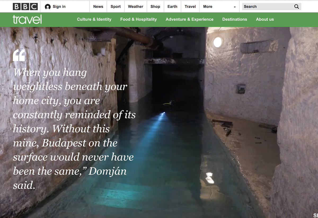Image resolution: width=318 pixels, height=218 pixels.
Task: Switch to Food & Hospitality
Action: click(138, 19)
